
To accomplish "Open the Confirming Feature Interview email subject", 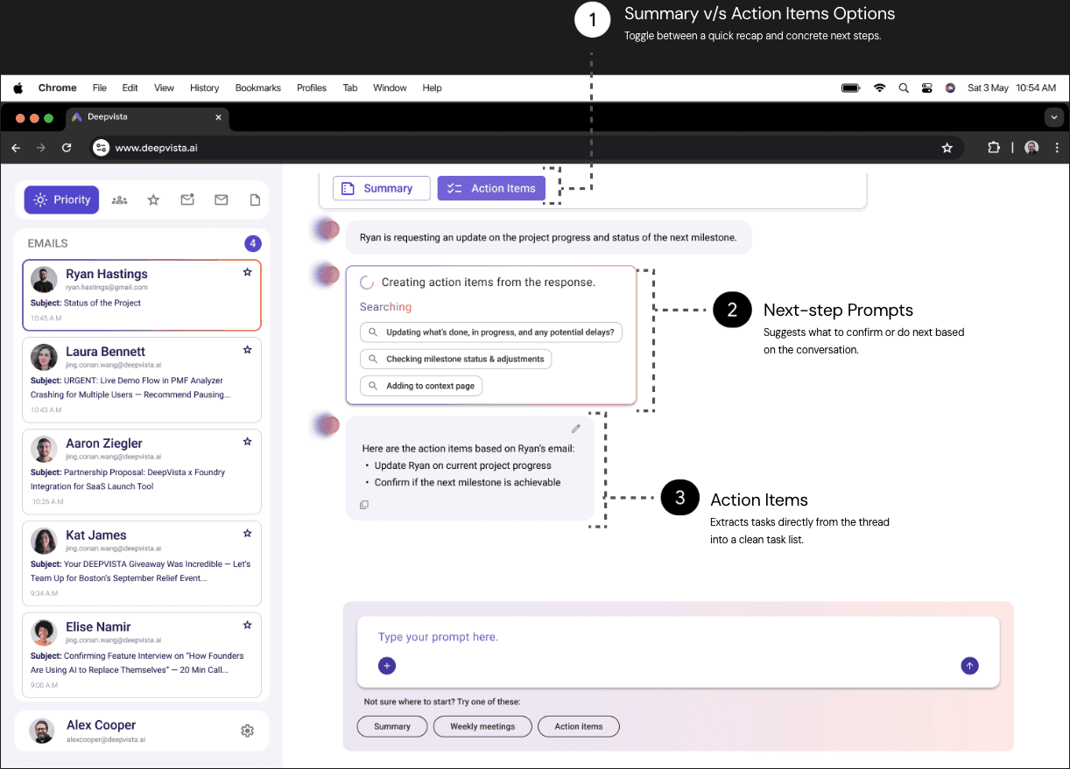I will [137, 663].
